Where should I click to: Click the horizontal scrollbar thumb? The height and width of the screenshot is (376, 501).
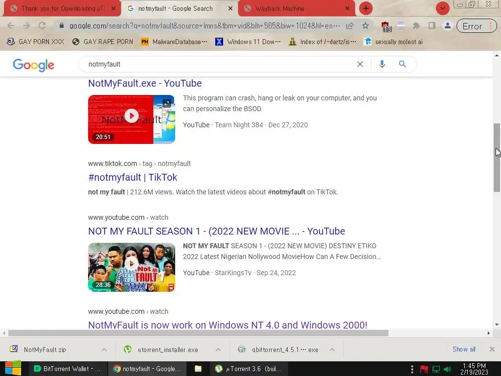pyautogui.click(x=198, y=333)
